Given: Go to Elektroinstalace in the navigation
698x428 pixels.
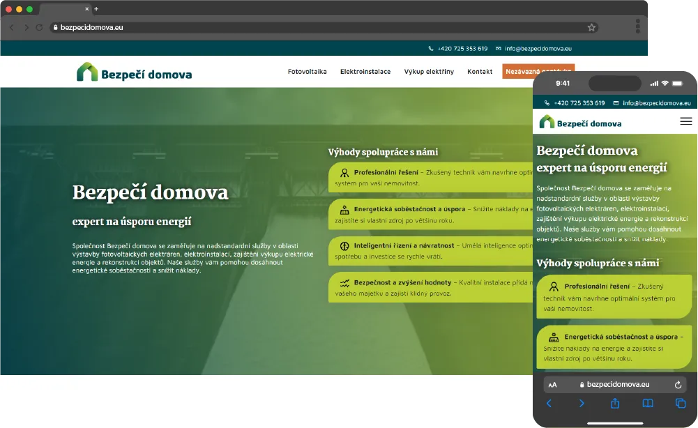Looking at the screenshot, I should (365, 72).
